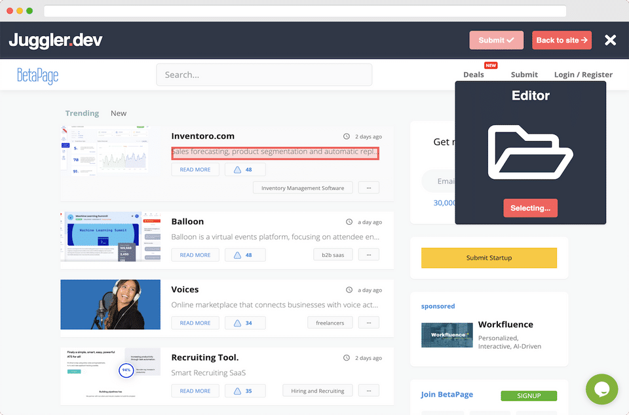Go back using Back to site button
The width and height of the screenshot is (629, 415).
(562, 40)
